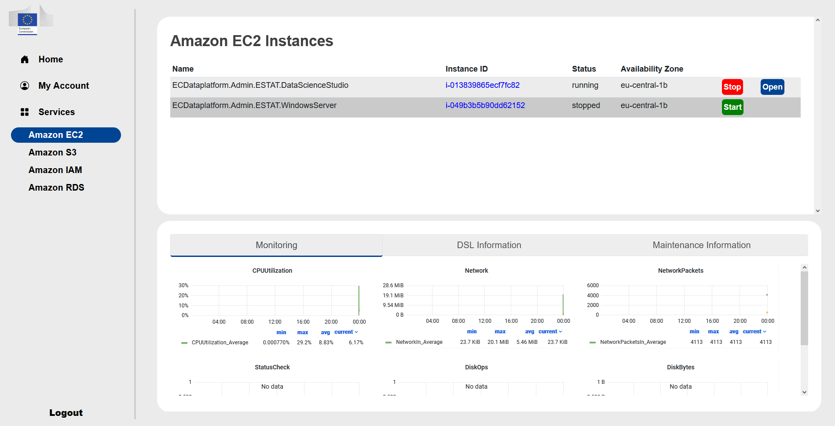
Task: Click the Status column header
Action: point(584,69)
